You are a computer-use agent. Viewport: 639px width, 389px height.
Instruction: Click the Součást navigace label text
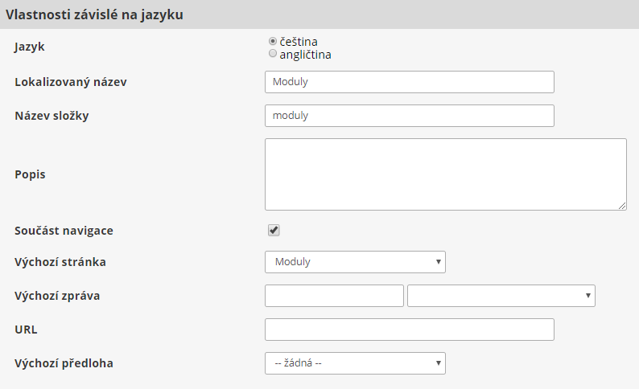64,231
